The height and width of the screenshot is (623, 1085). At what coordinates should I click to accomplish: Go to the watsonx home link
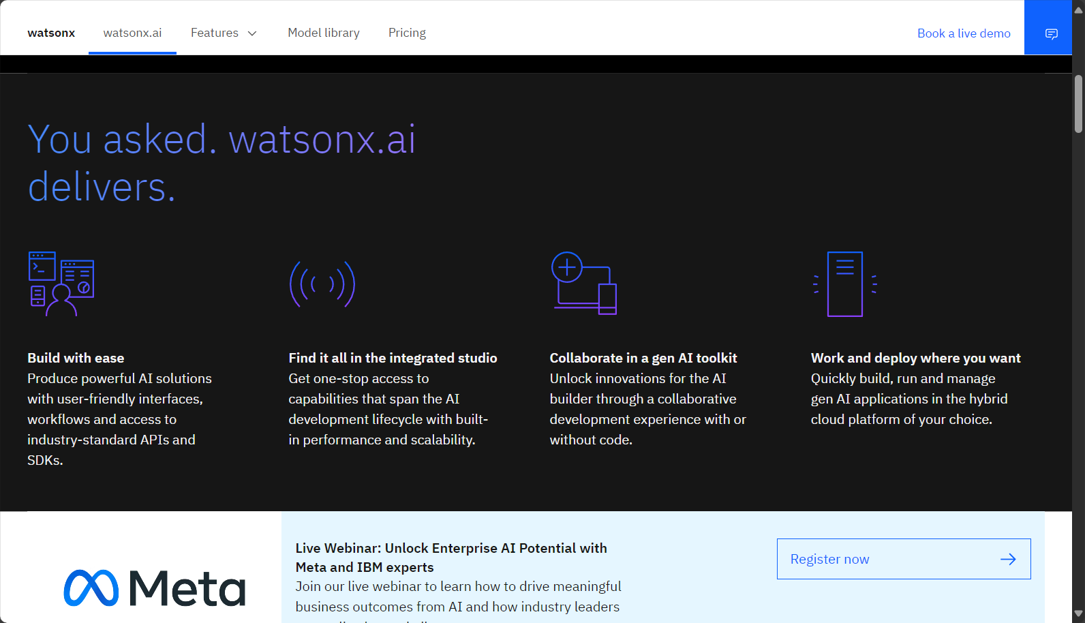[51, 33]
